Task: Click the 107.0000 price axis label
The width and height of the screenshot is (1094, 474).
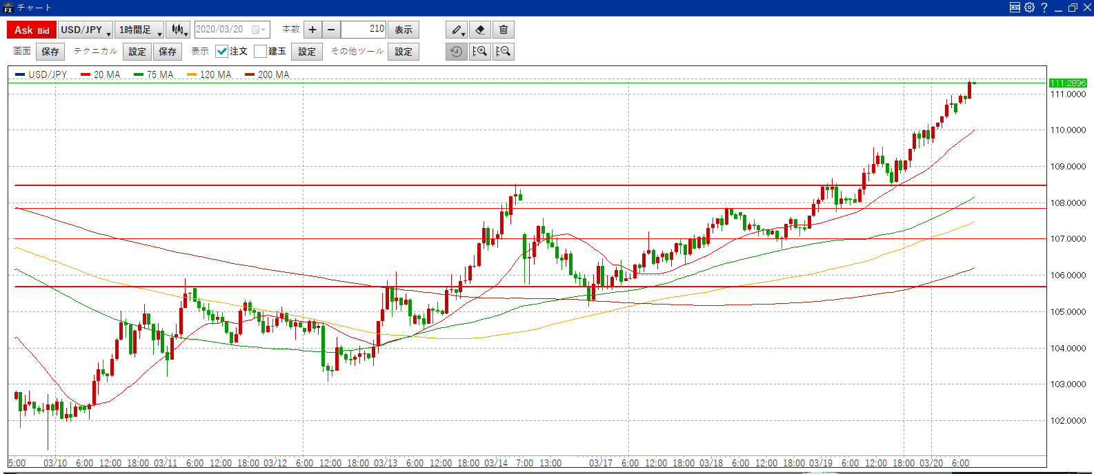Action: (x=1068, y=238)
